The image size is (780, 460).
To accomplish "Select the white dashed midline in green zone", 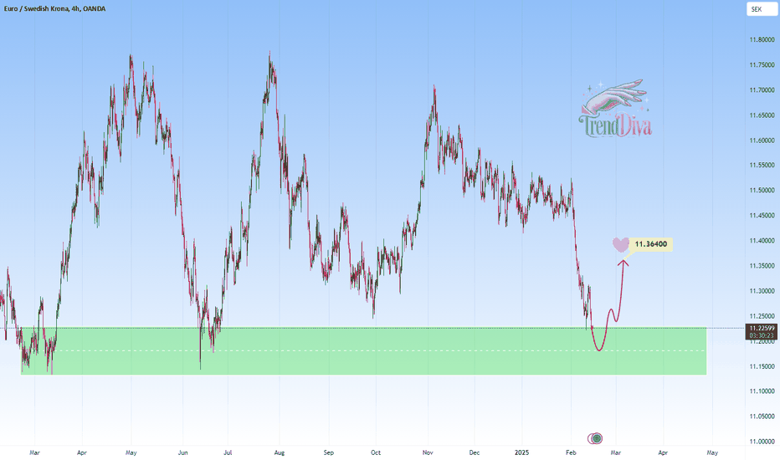I will [x=363, y=350].
